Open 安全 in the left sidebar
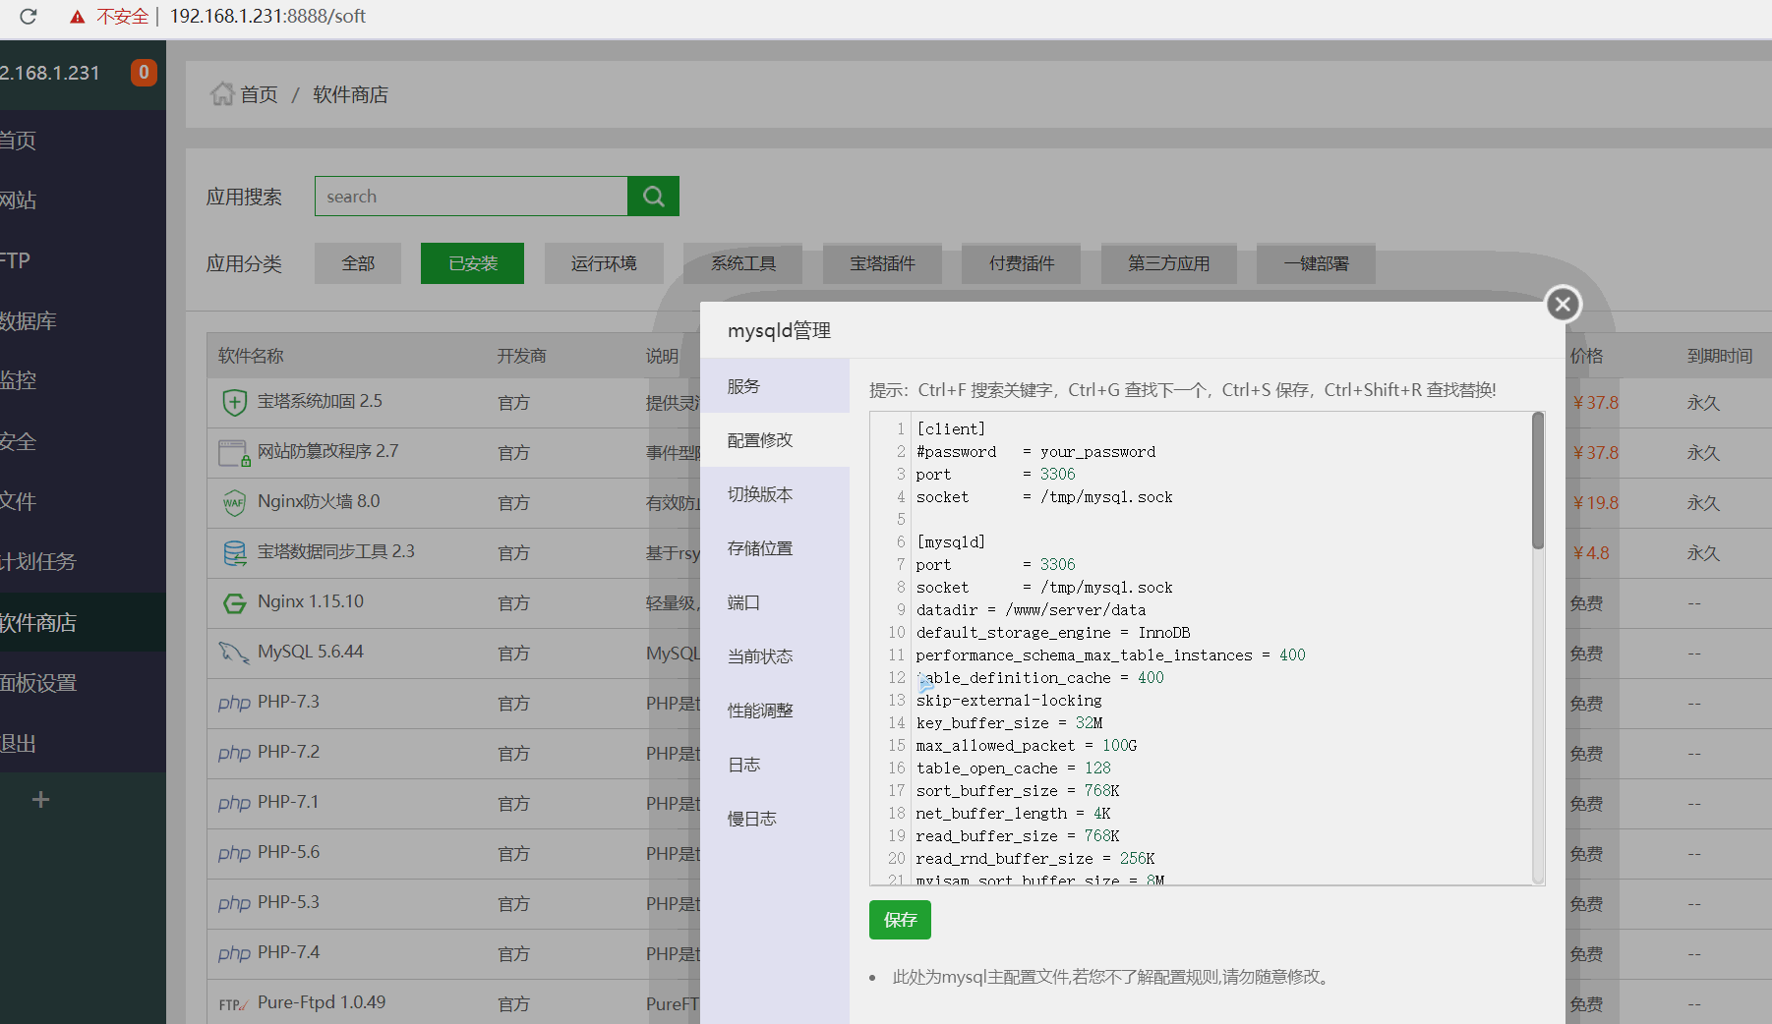Image resolution: width=1772 pixels, height=1024 pixels. [x=83, y=442]
